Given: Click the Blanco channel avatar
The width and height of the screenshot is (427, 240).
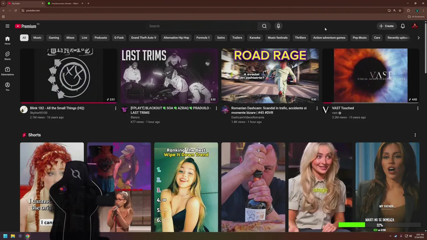Looking at the screenshot, I should (124, 110).
